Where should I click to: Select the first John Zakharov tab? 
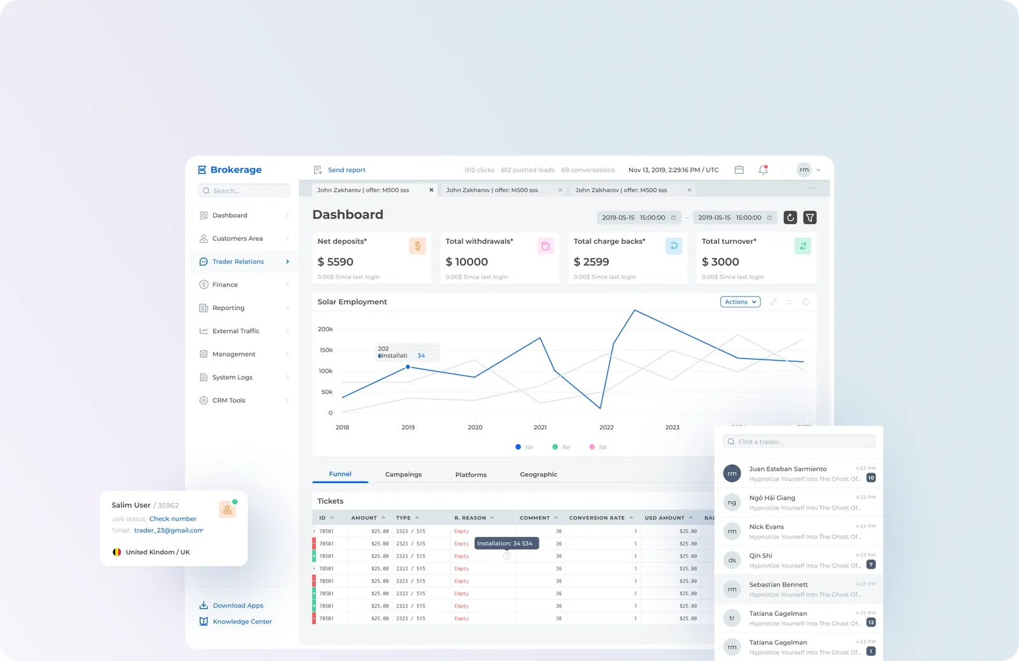pos(374,190)
